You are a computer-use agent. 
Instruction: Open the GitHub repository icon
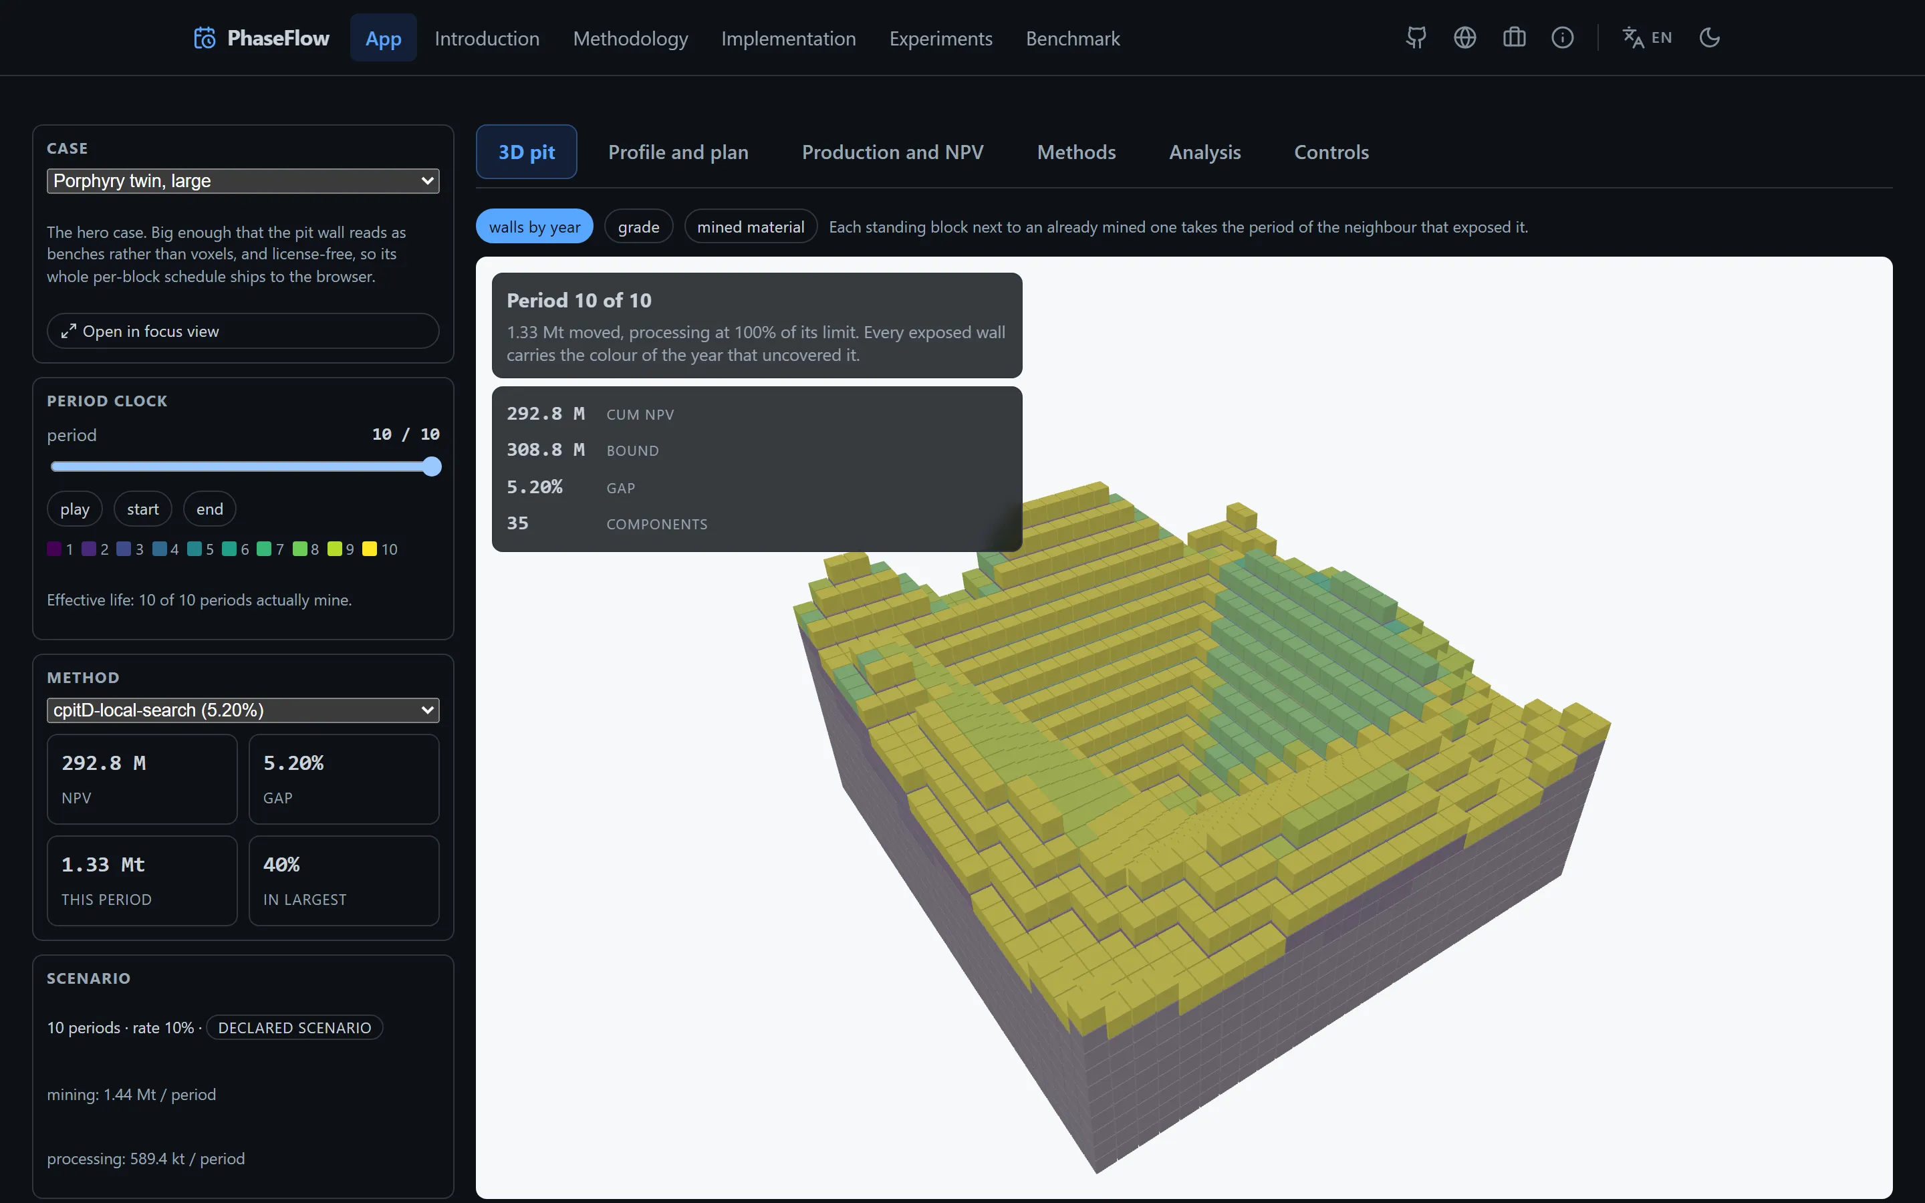click(1416, 37)
